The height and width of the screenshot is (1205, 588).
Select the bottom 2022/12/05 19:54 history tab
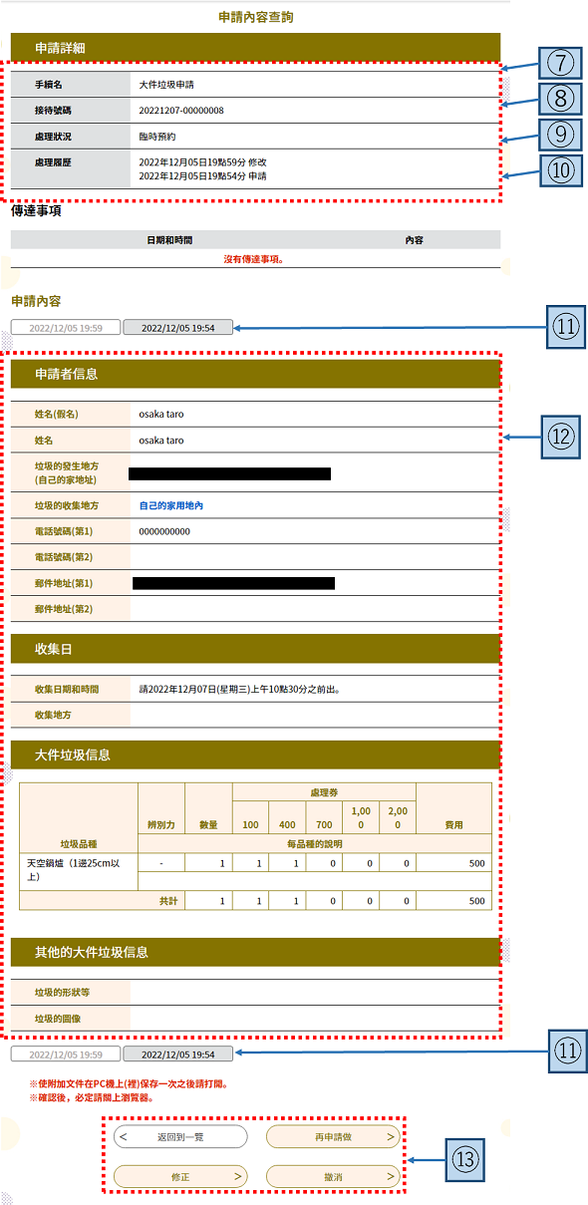[x=178, y=1054]
